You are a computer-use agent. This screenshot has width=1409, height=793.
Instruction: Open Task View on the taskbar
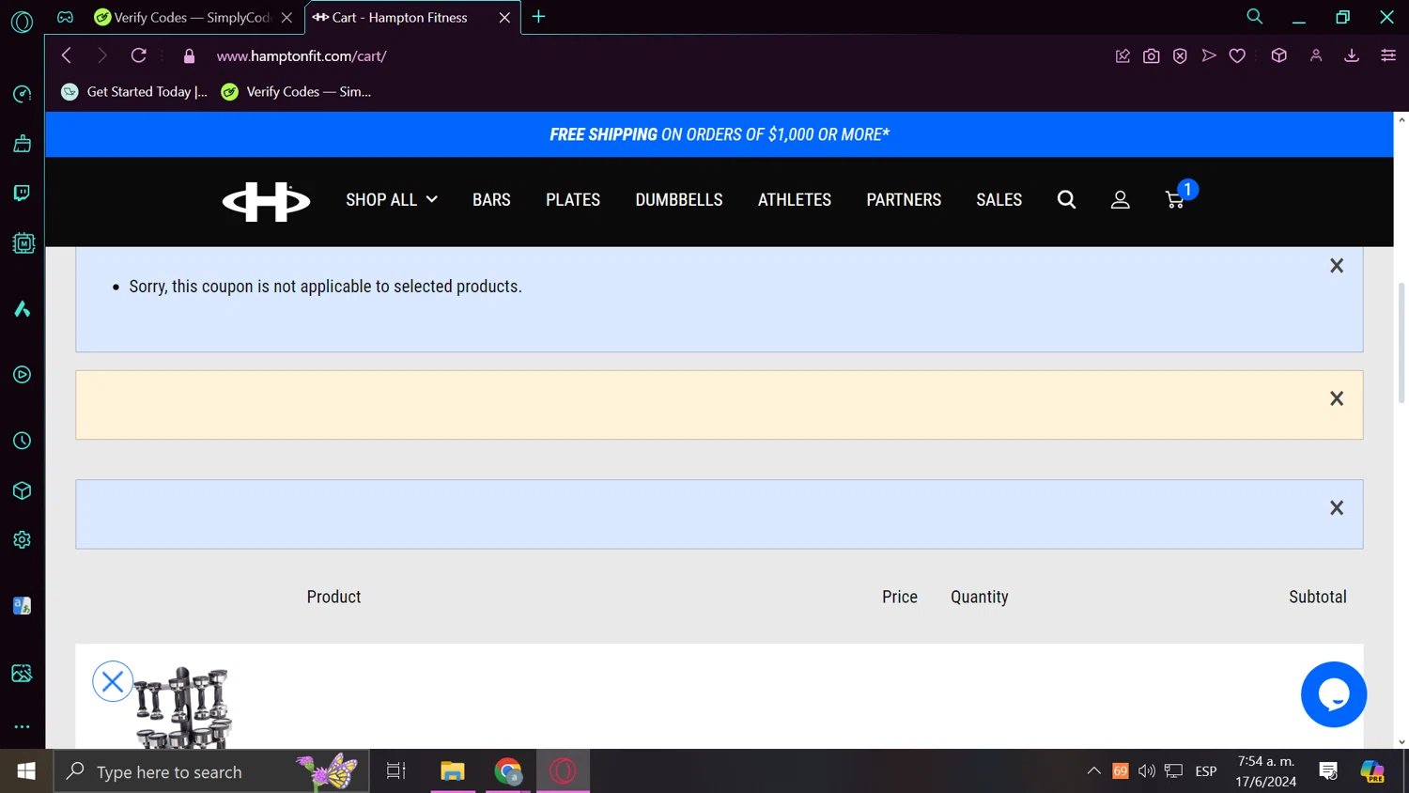pos(396,771)
